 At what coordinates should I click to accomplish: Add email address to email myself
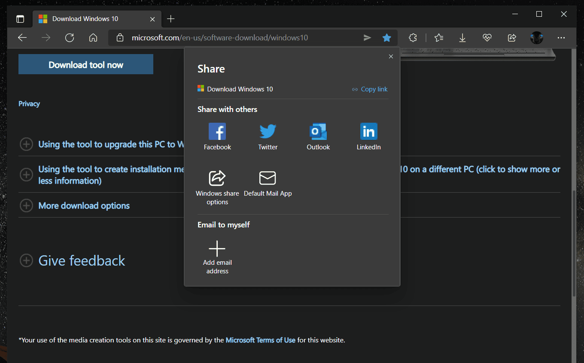[217, 257]
